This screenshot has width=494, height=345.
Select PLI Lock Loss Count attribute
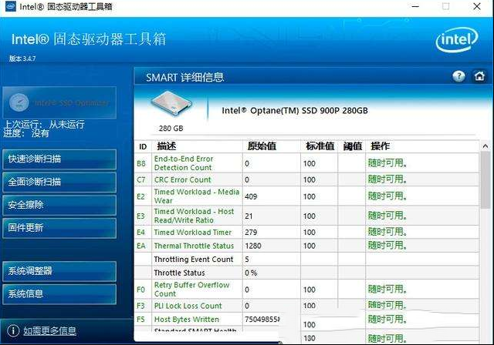tap(188, 306)
